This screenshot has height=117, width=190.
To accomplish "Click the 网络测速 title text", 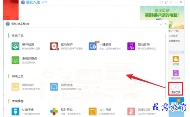I will click(67, 85).
